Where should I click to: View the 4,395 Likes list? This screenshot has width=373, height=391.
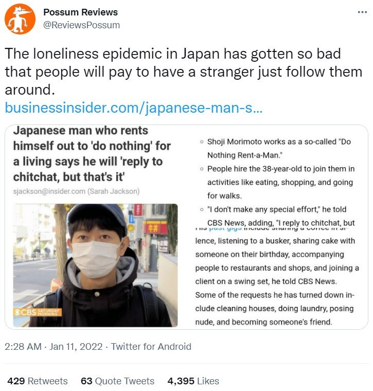coord(193,381)
